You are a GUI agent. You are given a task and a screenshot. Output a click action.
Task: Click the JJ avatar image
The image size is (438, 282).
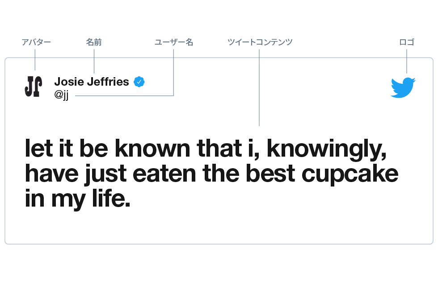click(x=34, y=87)
